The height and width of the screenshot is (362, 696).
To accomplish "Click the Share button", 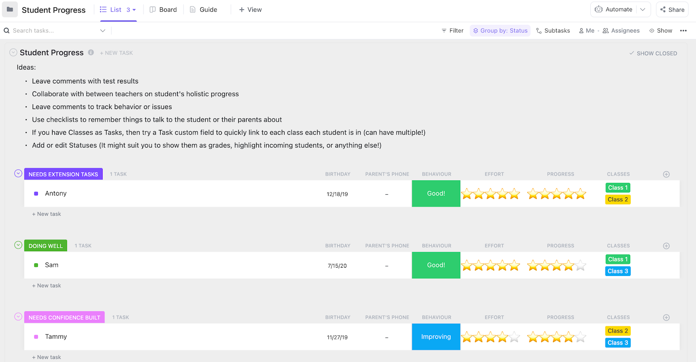I will click(672, 10).
